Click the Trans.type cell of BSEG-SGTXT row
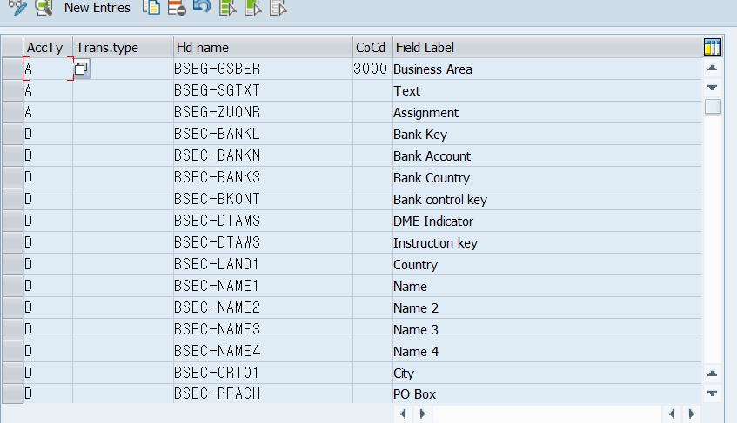Screen dimensions: 737x423 tap(124, 90)
